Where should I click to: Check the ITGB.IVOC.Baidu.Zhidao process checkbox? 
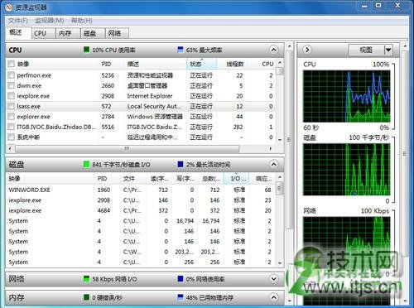click(11, 127)
